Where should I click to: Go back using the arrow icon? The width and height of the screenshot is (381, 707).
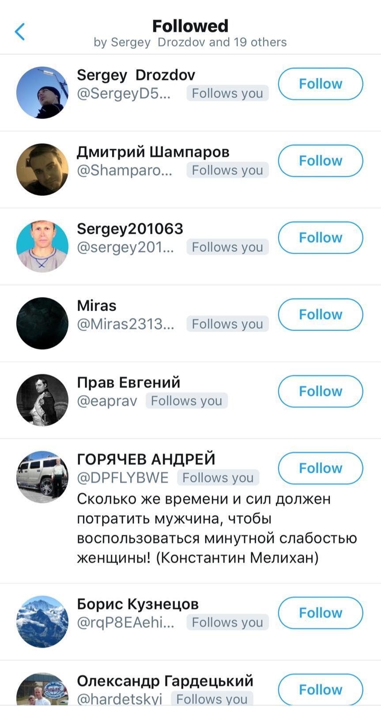coord(20,32)
